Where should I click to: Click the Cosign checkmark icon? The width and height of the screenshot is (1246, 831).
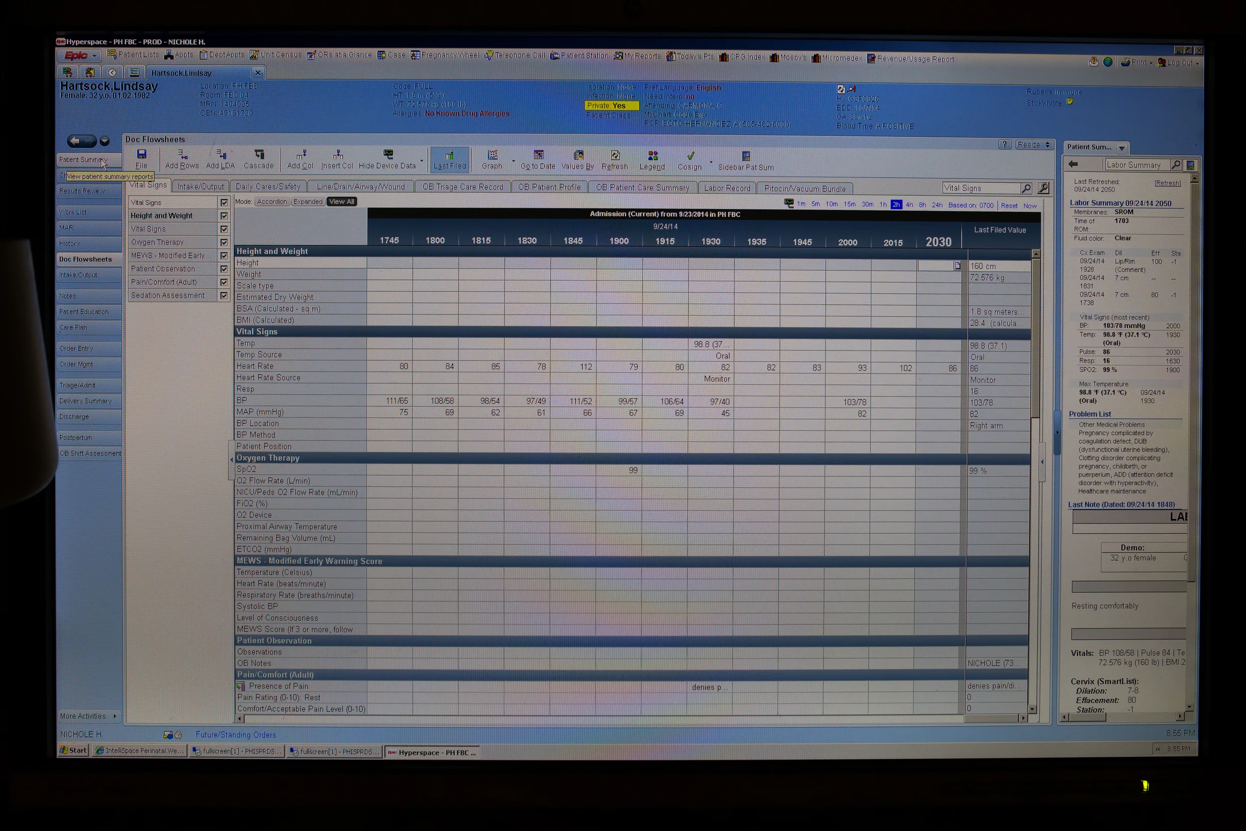point(690,157)
